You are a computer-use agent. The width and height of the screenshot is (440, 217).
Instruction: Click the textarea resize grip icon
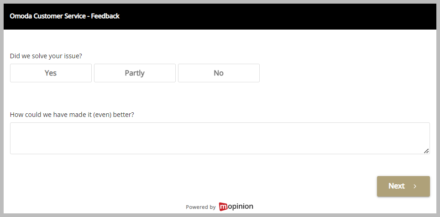[x=426, y=151]
